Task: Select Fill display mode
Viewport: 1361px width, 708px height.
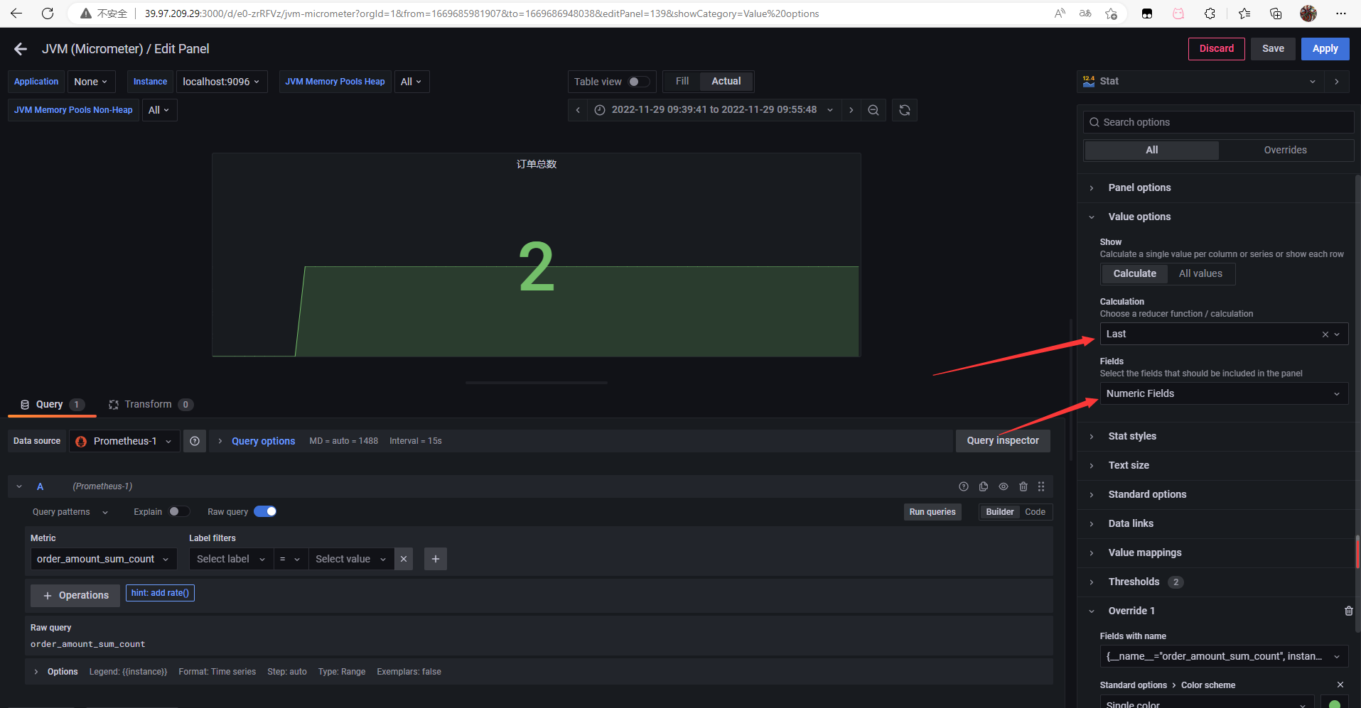Action: 682,81
